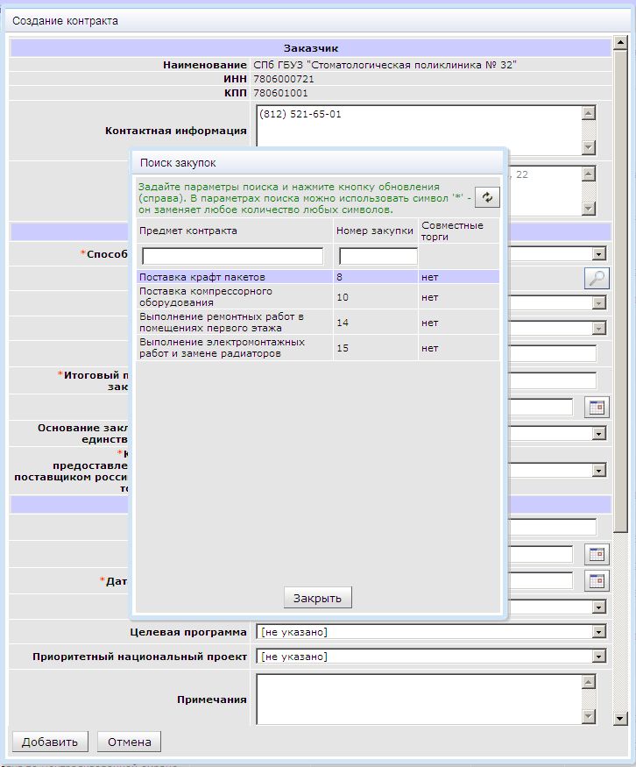Click the КПП value 780601001
This screenshot has height=767, width=636.
[280, 93]
